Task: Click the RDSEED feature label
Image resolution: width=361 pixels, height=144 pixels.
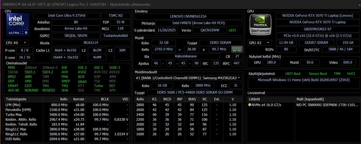Action: (49, 90)
